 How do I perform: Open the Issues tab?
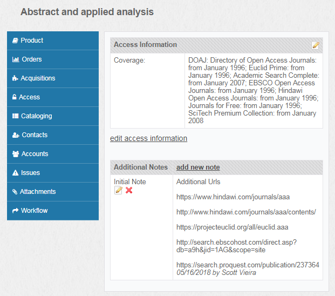pyautogui.click(x=53, y=173)
